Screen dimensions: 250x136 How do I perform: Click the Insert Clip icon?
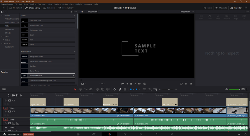point(97,89)
